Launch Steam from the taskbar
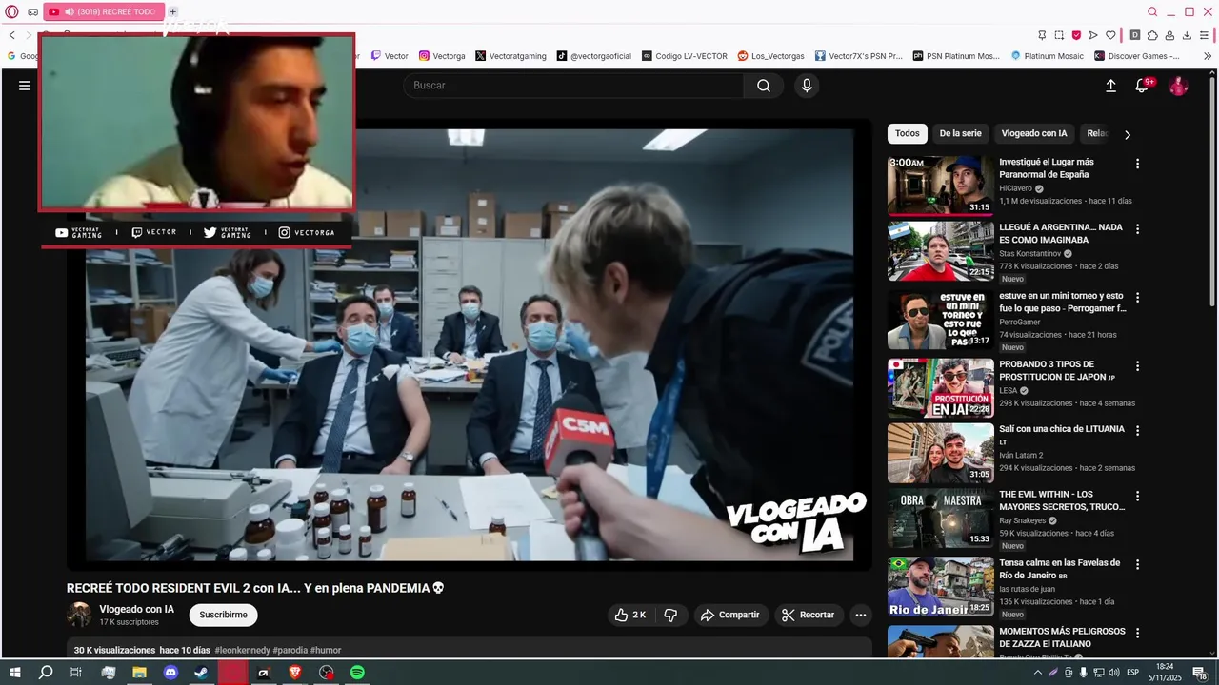1219x685 pixels. (201, 673)
